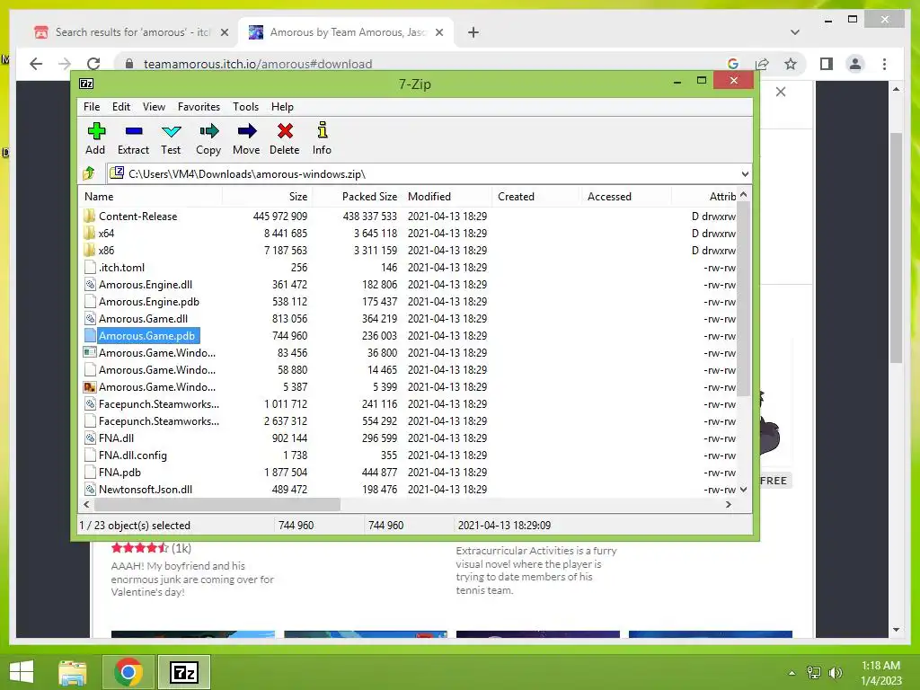Expand Chrome's tab search chevron
The width and height of the screenshot is (920, 690).
tap(795, 32)
